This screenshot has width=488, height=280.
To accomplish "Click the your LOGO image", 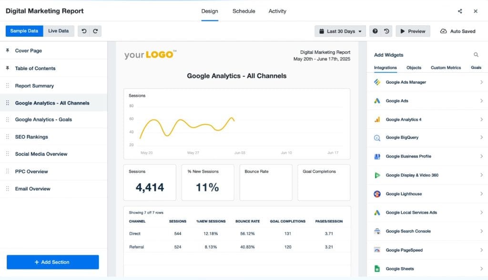I will click(151, 54).
